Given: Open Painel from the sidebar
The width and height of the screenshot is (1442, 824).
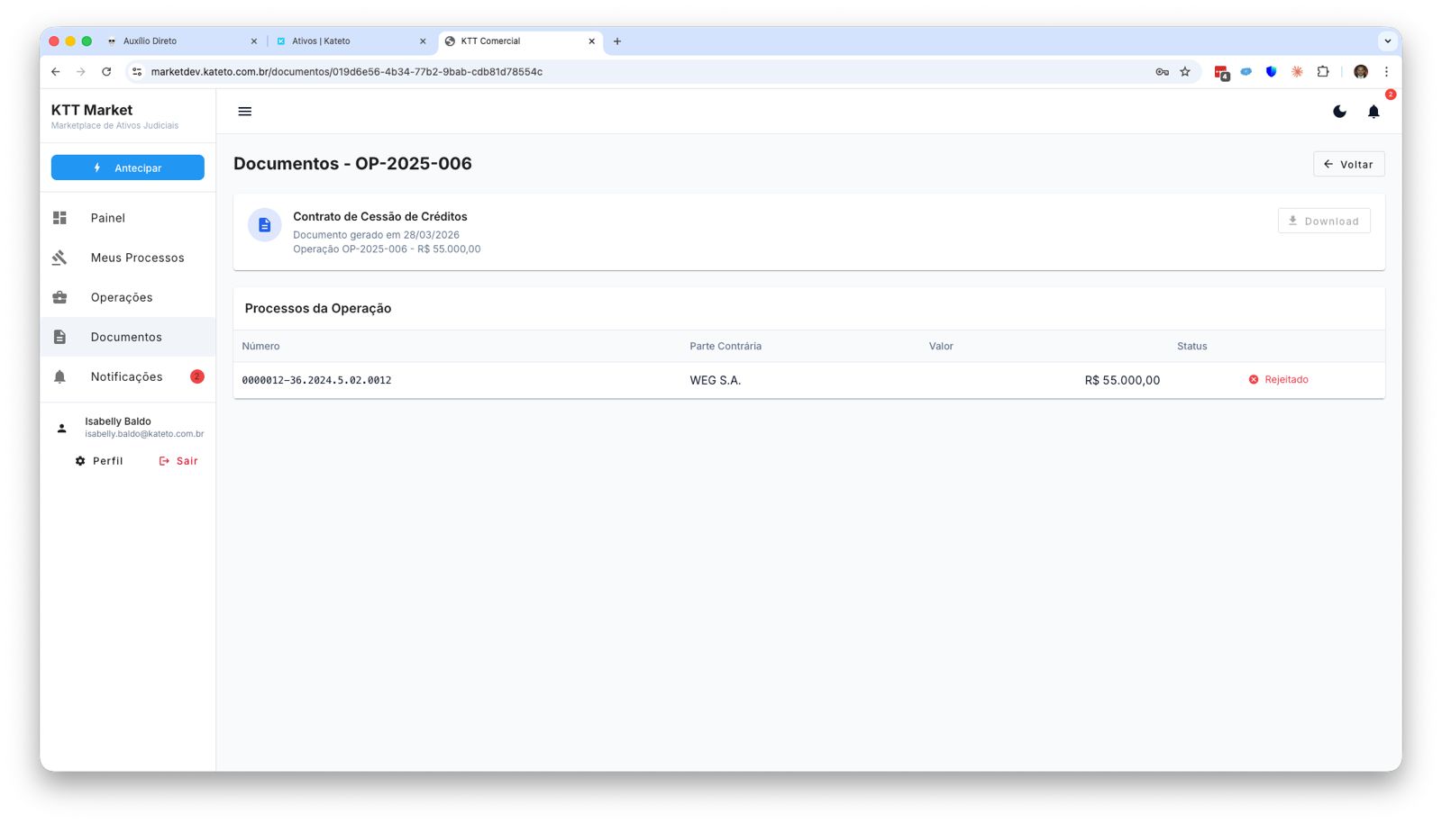Looking at the screenshot, I should click(107, 218).
